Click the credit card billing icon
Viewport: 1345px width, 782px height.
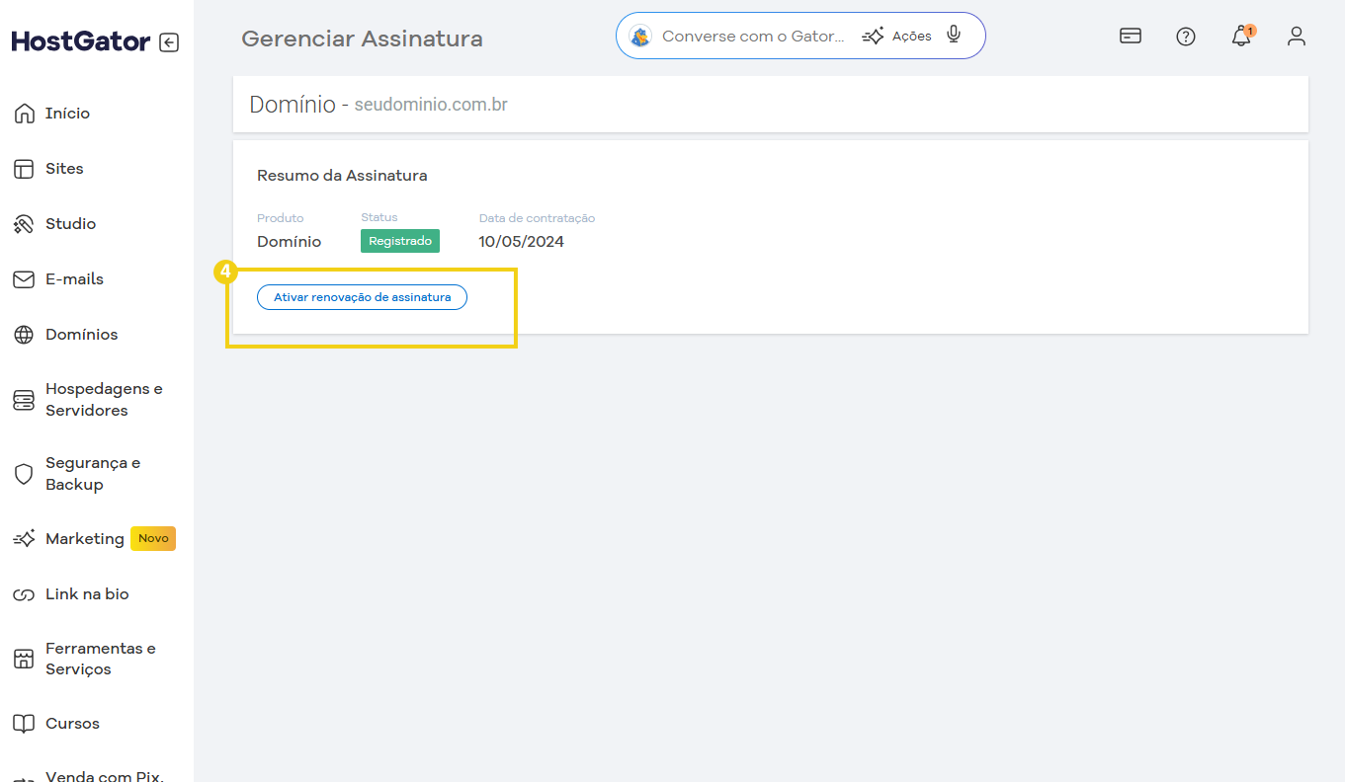(x=1131, y=37)
